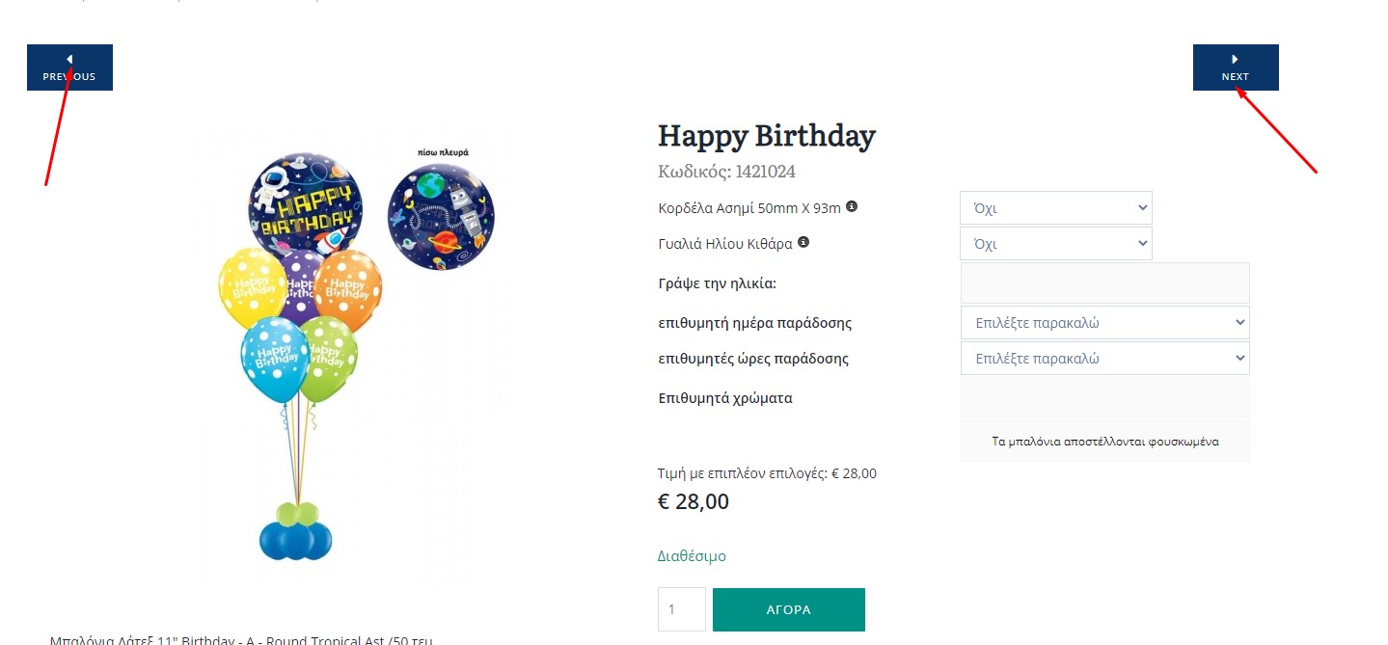Click the Κωδικός 1421024 product code
Image resolution: width=1388 pixels, height=645 pixels.
coord(726,172)
